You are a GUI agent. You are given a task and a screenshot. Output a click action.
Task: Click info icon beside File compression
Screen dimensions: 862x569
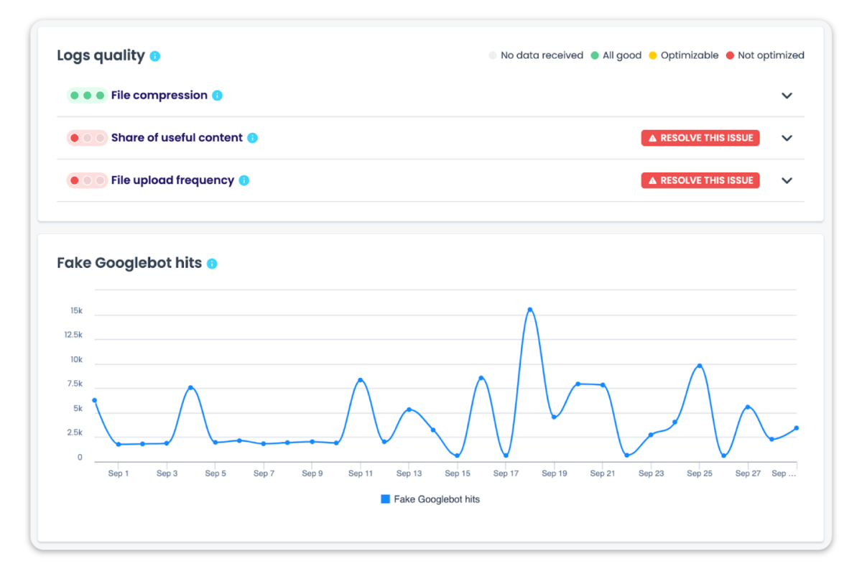[217, 96]
